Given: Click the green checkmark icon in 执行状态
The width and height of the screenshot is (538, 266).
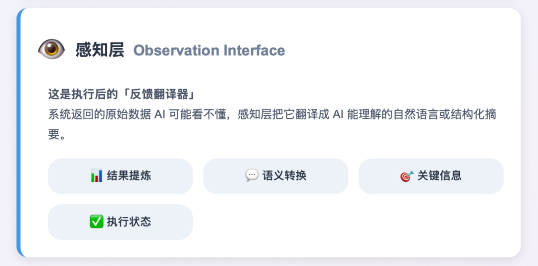Looking at the screenshot, I should coord(96,222).
